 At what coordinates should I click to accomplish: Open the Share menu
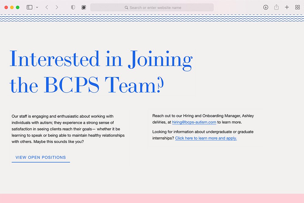pos(277,7)
